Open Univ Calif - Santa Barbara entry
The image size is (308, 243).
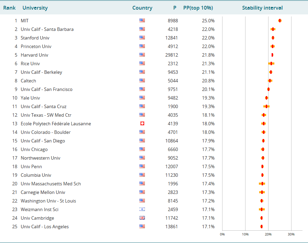click(x=47, y=29)
